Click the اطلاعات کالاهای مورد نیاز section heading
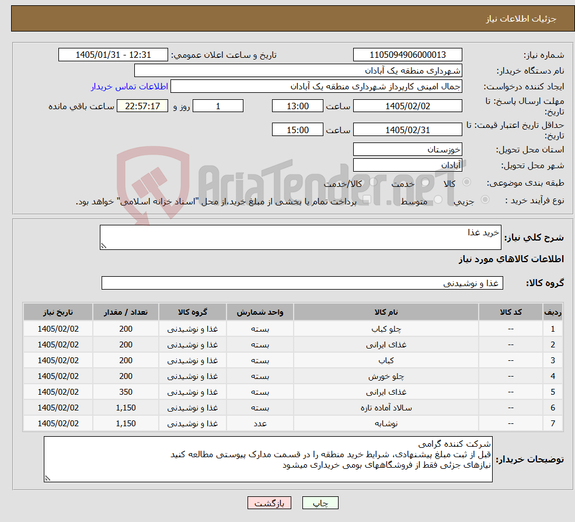 click(511, 259)
